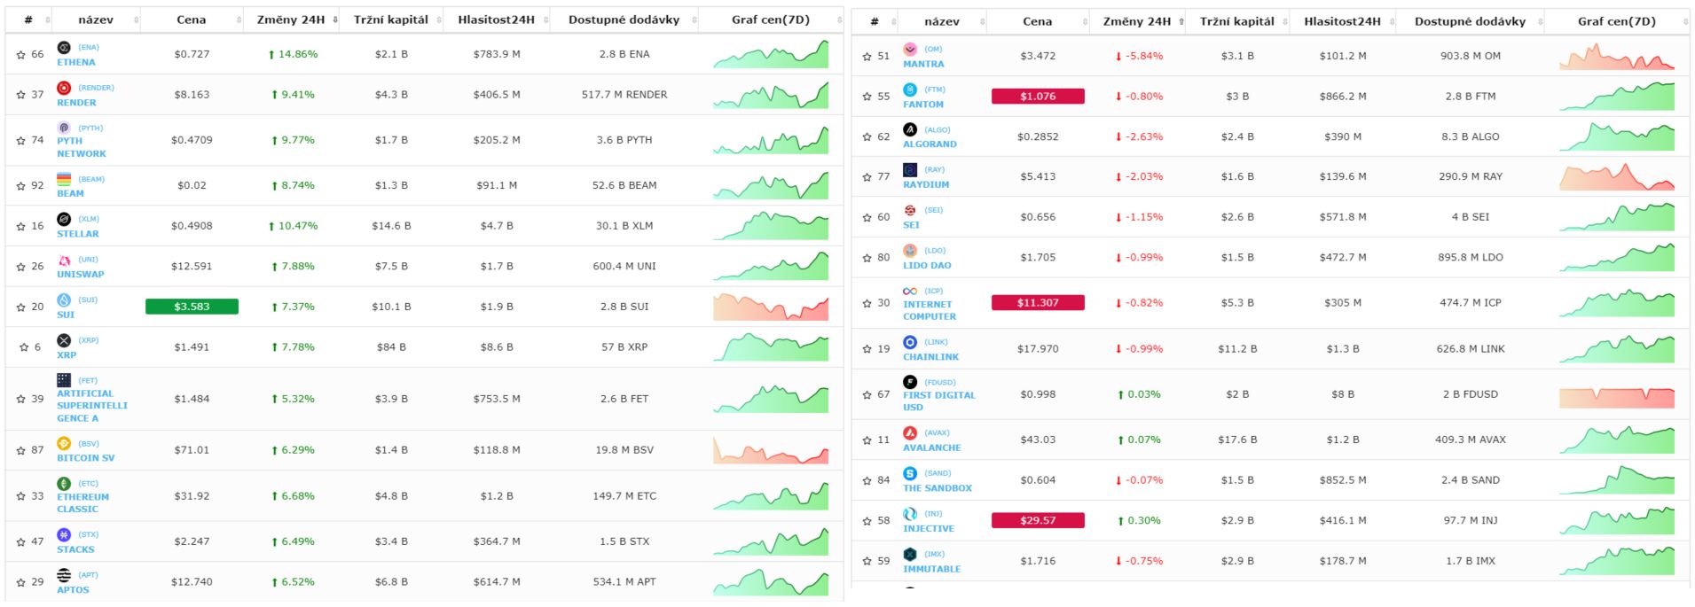Toggle favorite star for Avalanche row
This screenshot has width=1695, height=607.
point(867,440)
